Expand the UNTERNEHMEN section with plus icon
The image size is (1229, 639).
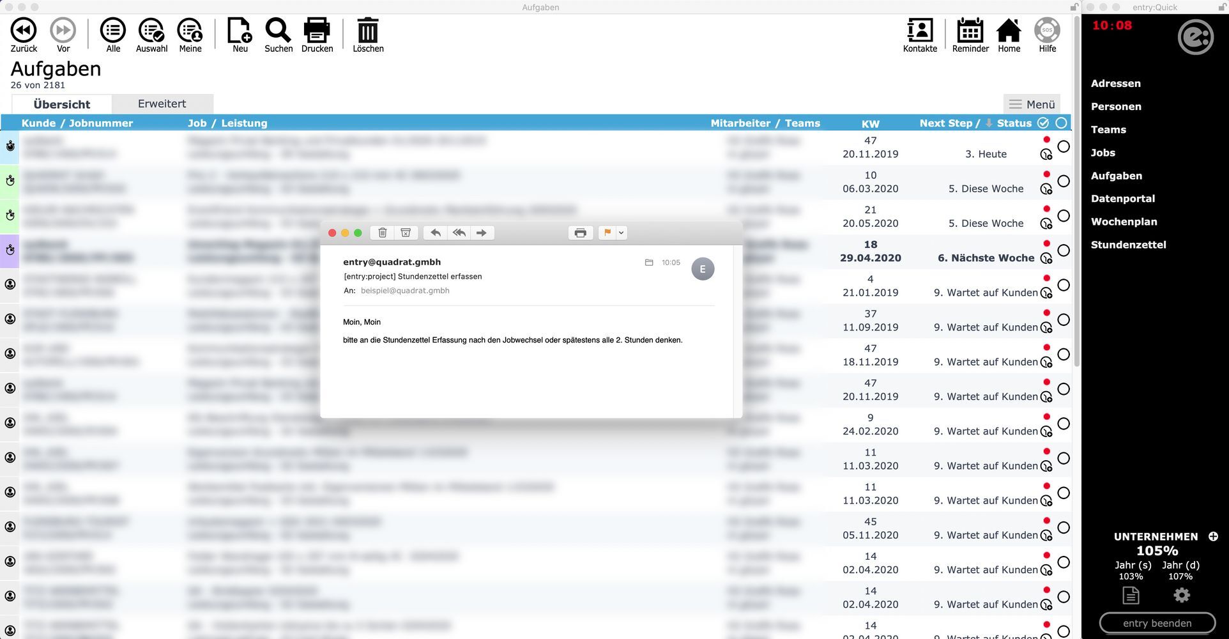[1213, 537]
